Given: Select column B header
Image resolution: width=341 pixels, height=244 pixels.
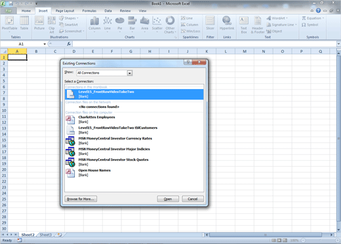Looking at the screenshot, I should [36, 52].
